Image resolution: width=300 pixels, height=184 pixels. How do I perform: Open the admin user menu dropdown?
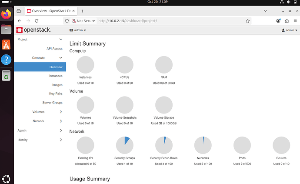tap(289, 30)
